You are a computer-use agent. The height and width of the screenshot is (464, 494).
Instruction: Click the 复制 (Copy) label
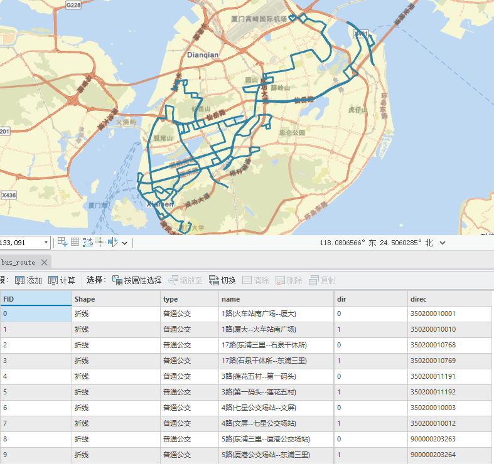(x=328, y=280)
